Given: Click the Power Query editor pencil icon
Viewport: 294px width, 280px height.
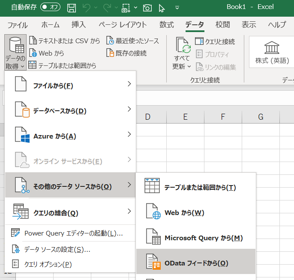Looking at the screenshot, I should coord(15,233).
